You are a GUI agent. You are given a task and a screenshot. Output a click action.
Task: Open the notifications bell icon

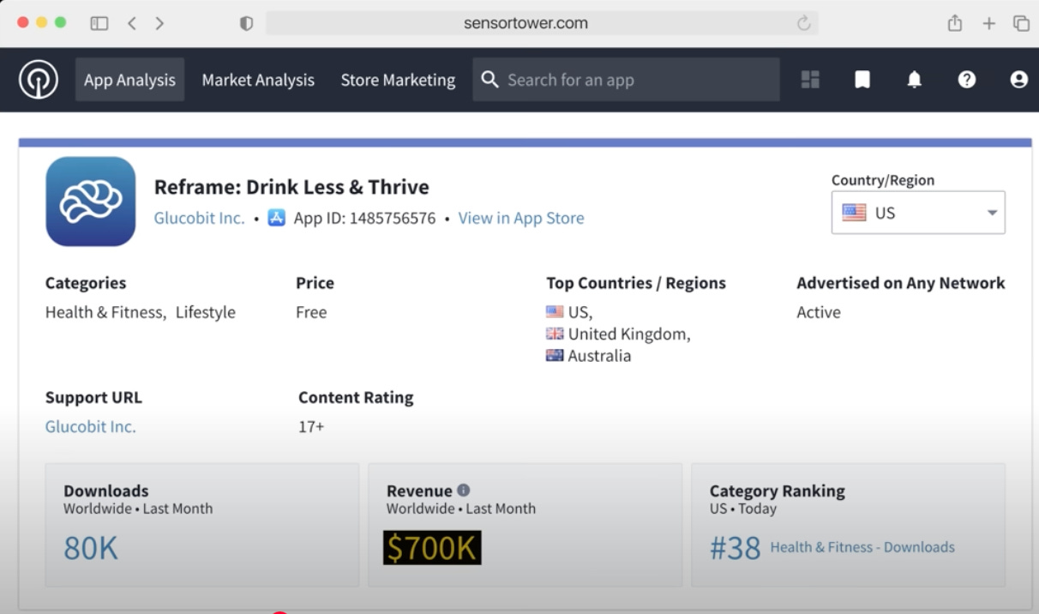(x=915, y=80)
